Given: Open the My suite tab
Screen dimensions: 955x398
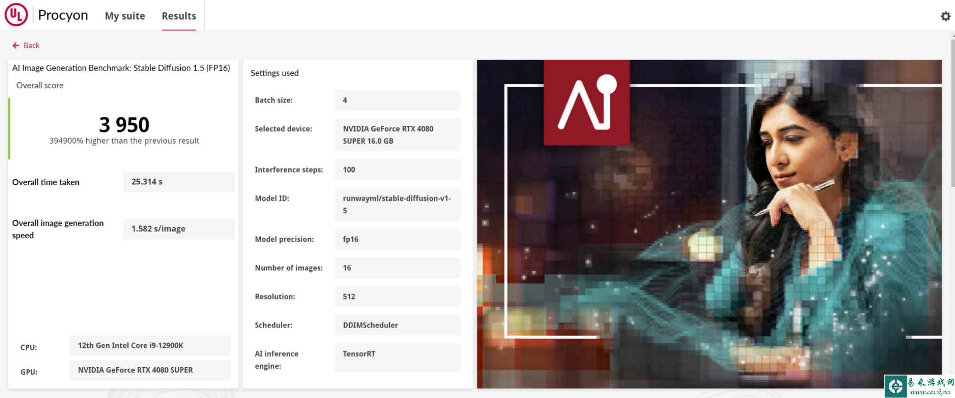Looking at the screenshot, I should pos(125,16).
